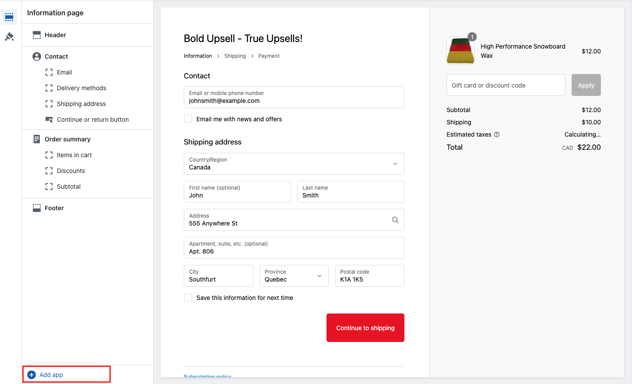The image size is (632, 384).
Task: Click the $10.00 shipping amount
Action: (x=591, y=122)
